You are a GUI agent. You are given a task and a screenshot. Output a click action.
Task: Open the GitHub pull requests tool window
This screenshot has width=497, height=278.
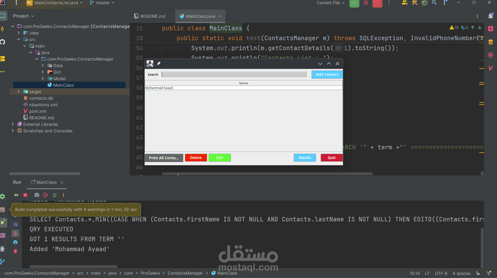(x=3, y=42)
